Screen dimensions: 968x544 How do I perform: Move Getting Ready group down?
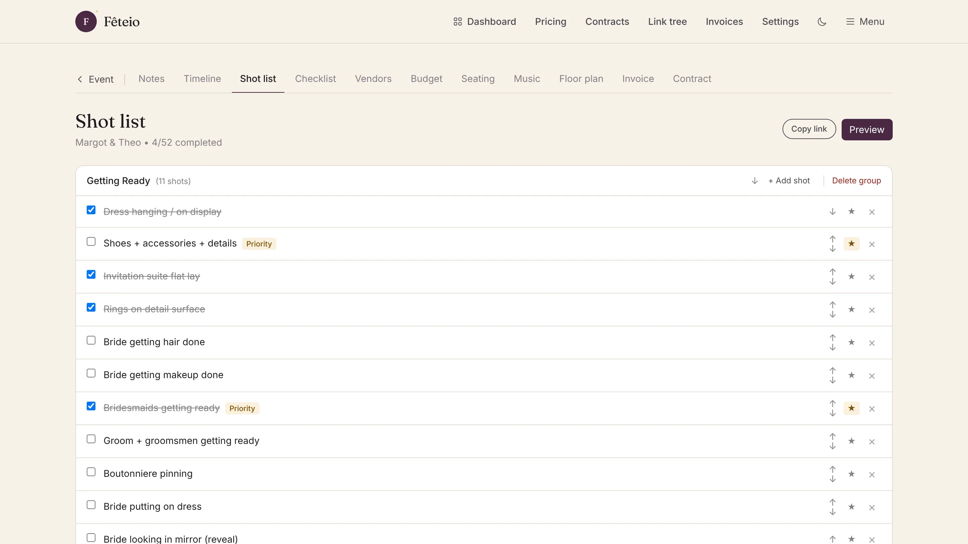tap(755, 181)
